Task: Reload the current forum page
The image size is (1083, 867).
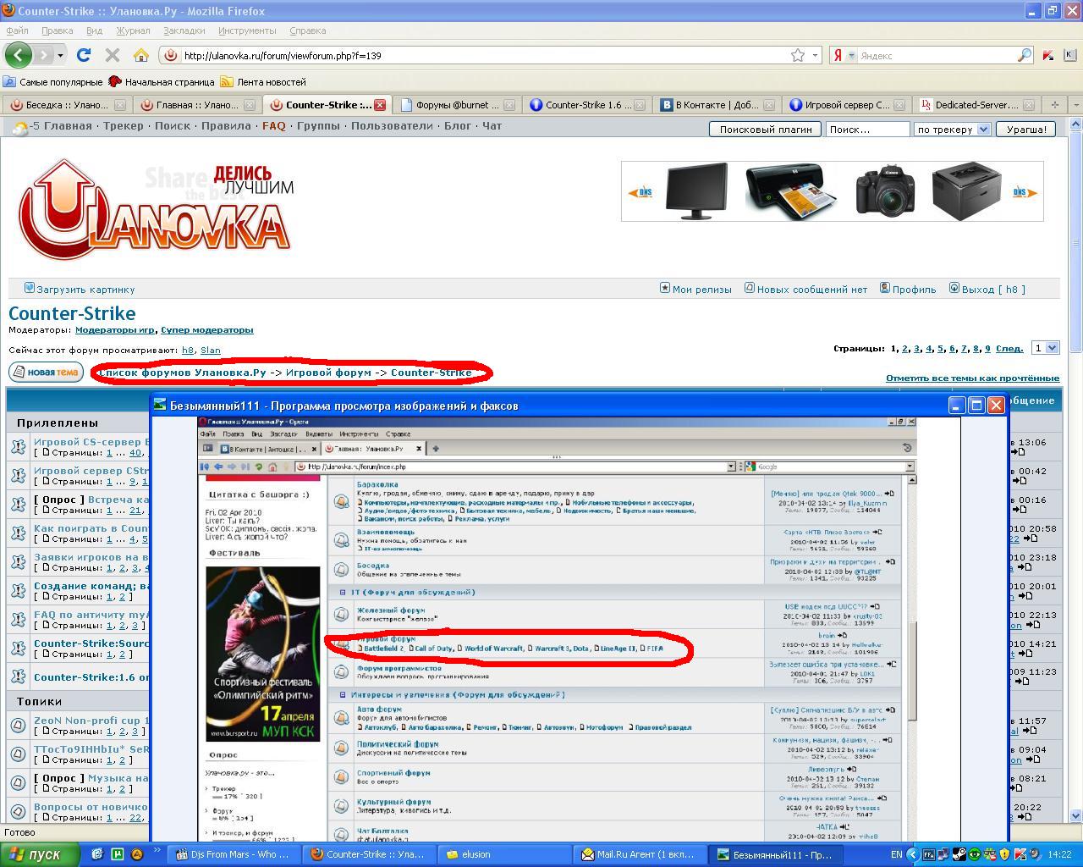Action: (x=83, y=55)
